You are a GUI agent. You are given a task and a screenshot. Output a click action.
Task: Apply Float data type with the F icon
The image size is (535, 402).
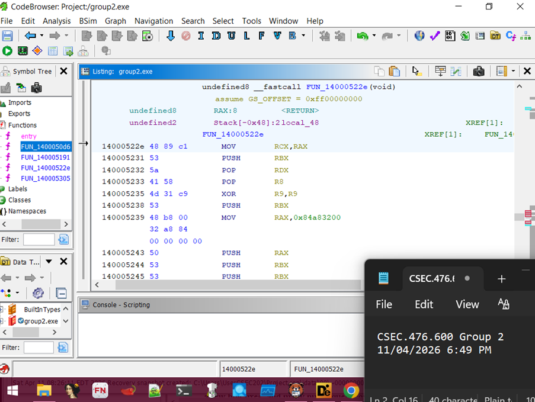(262, 36)
